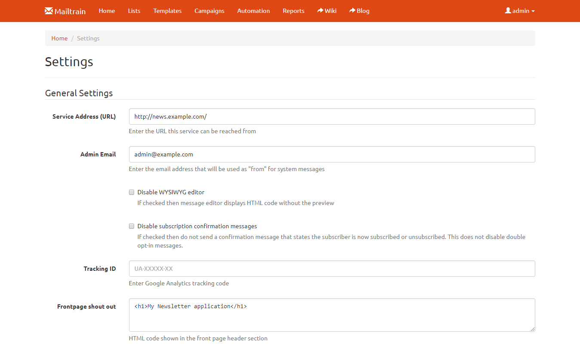
Task: Click the admin user avatar icon
Action: tap(508, 11)
